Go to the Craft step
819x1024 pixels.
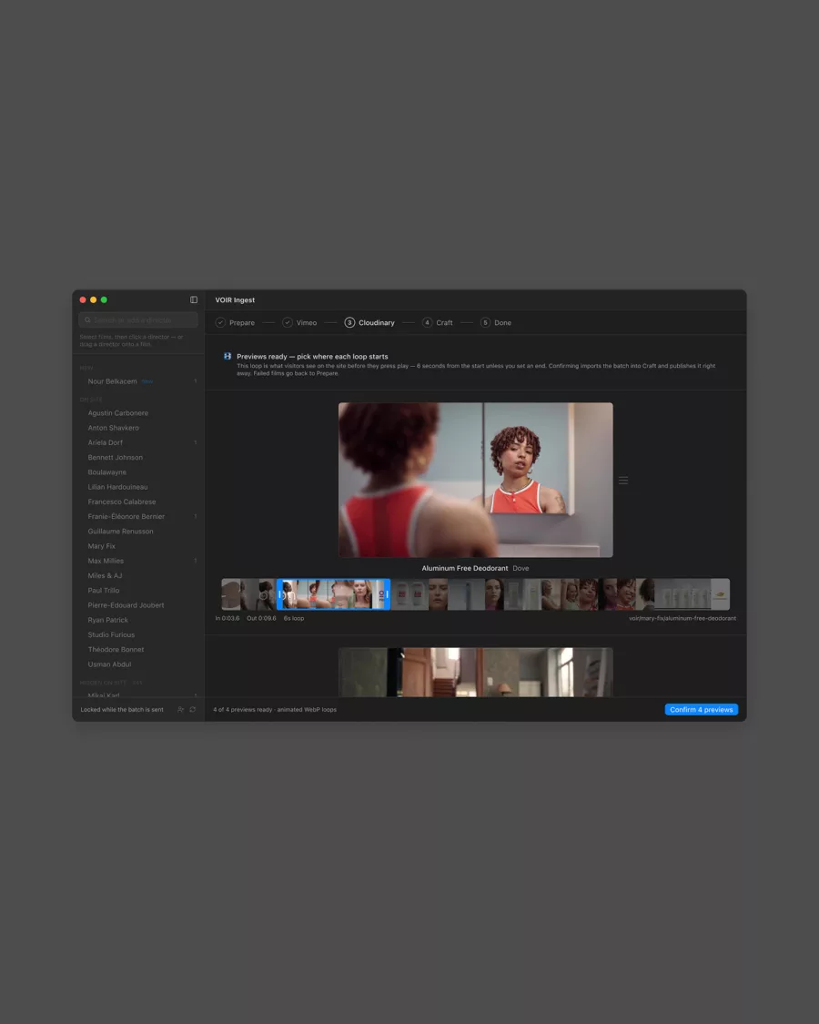tap(438, 322)
